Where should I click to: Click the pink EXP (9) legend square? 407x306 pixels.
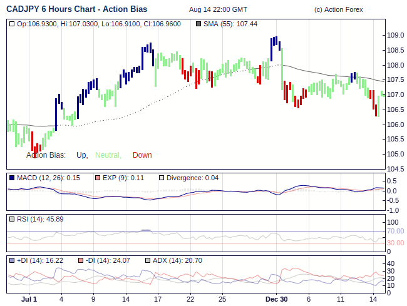tap(98, 178)
